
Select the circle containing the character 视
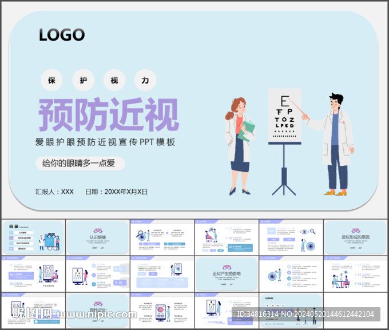(x=114, y=80)
